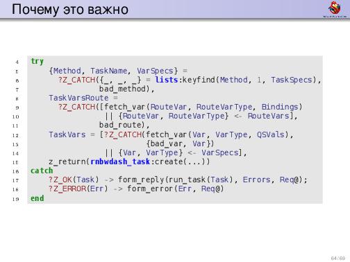This screenshot has width=350, height=262.
Task: Click the "TaskVarsRoute" variable
Action: 78,98
